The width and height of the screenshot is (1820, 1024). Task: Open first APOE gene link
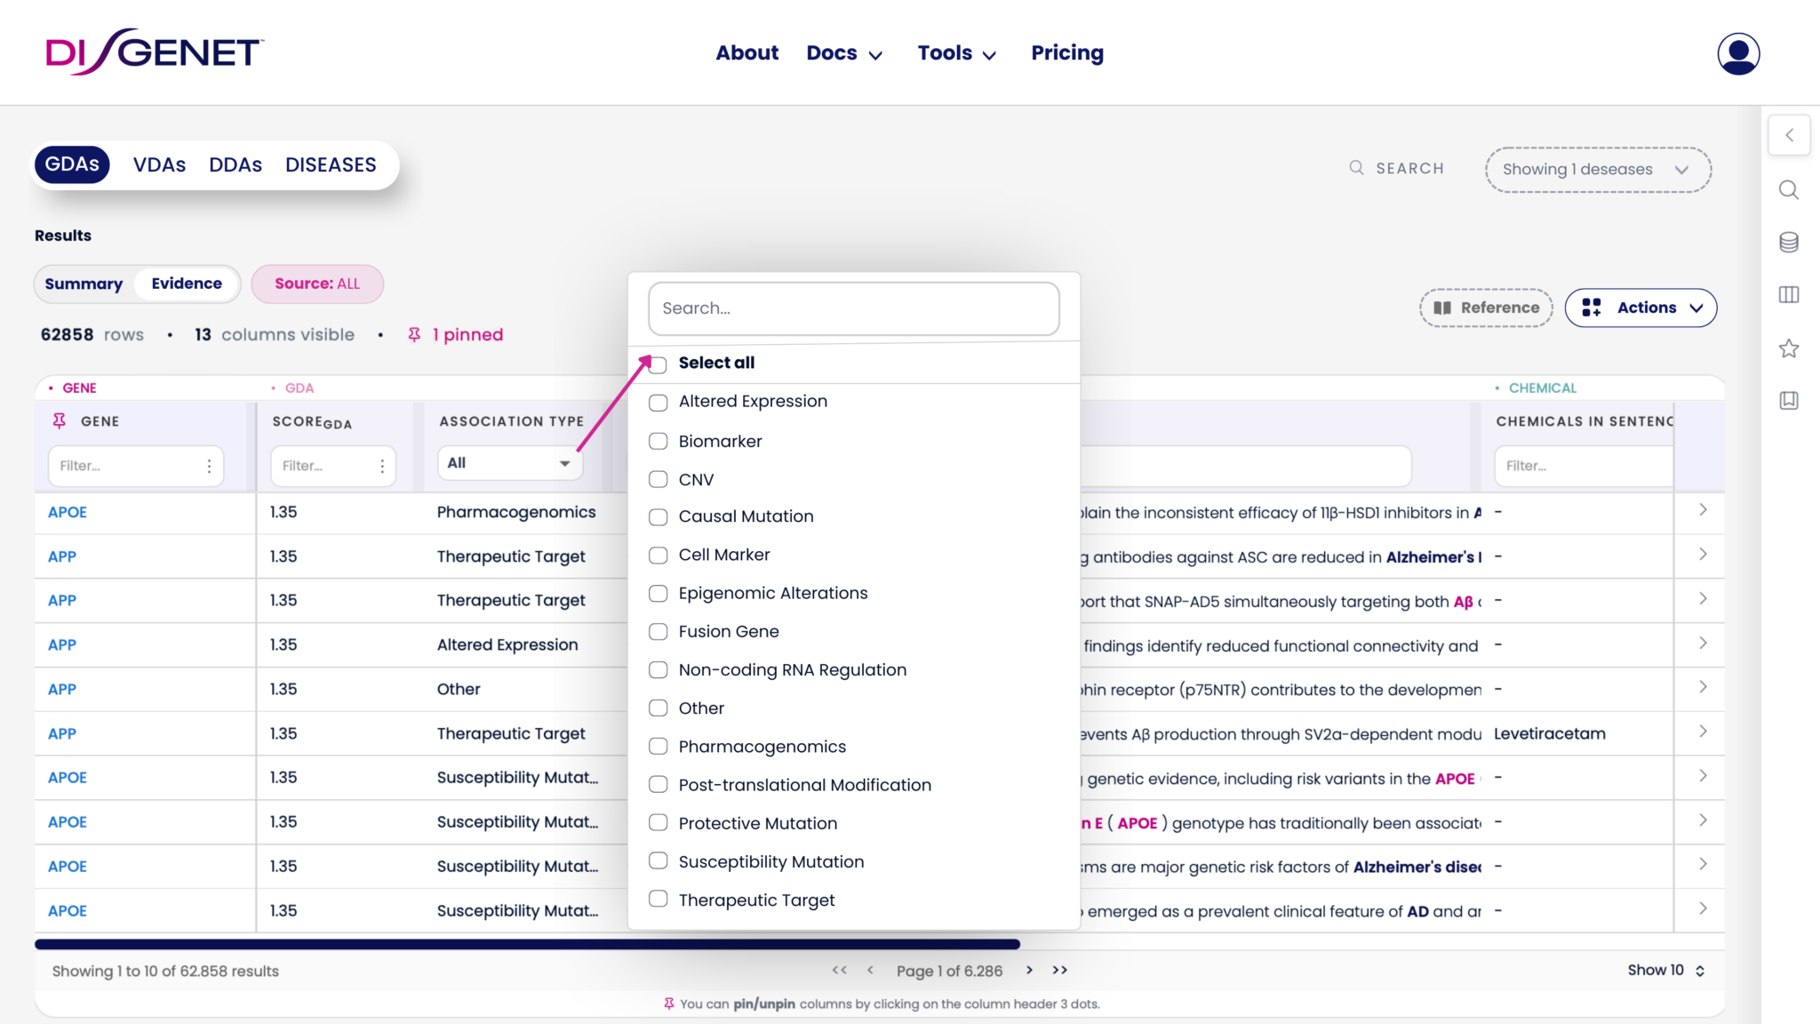[x=68, y=512]
